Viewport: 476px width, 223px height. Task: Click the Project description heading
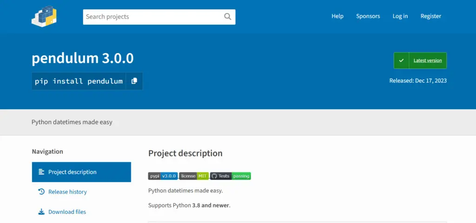(185, 153)
